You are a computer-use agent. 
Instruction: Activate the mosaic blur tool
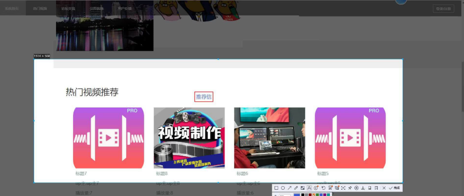coord(302,188)
